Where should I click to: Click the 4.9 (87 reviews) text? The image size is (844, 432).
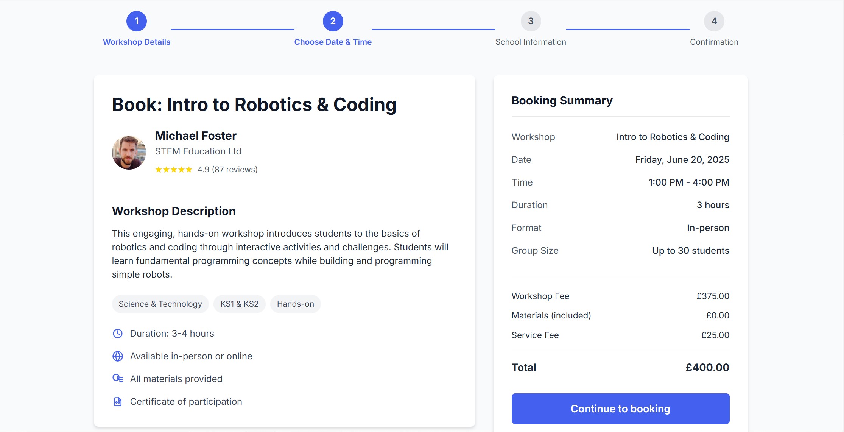pyautogui.click(x=227, y=170)
